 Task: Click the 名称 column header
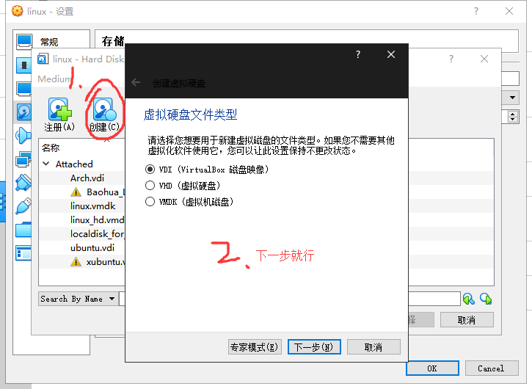[x=51, y=148]
